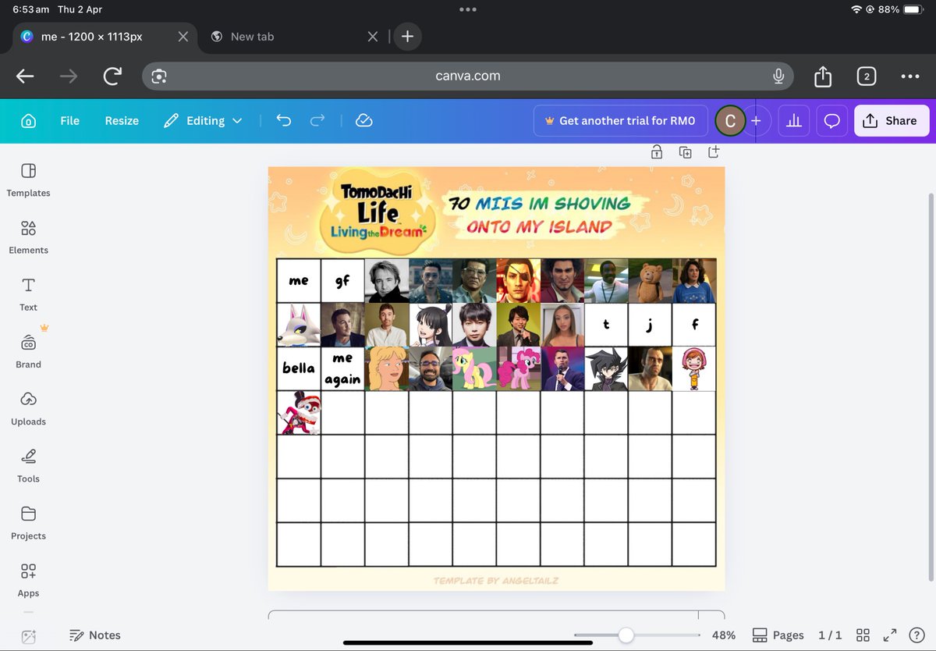Click Get another trial for RM0
This screenshot has height=651, width=936.
[620, 121]
